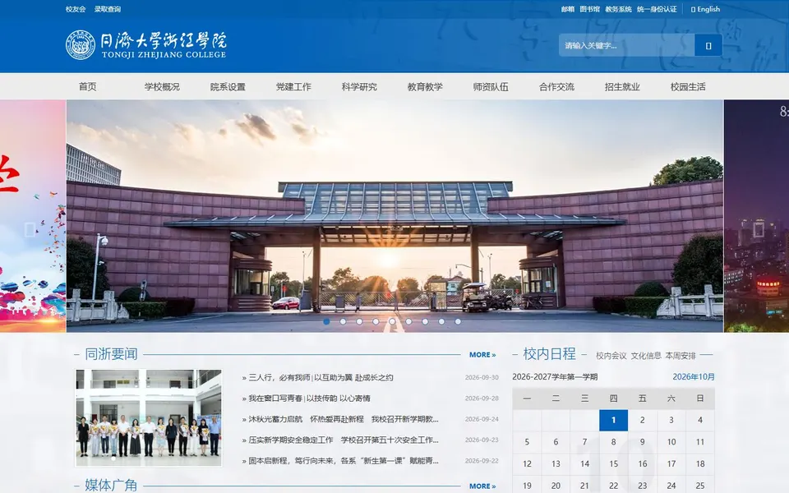
Task: Open the 科学研究 menu
Action: [359, 86]
